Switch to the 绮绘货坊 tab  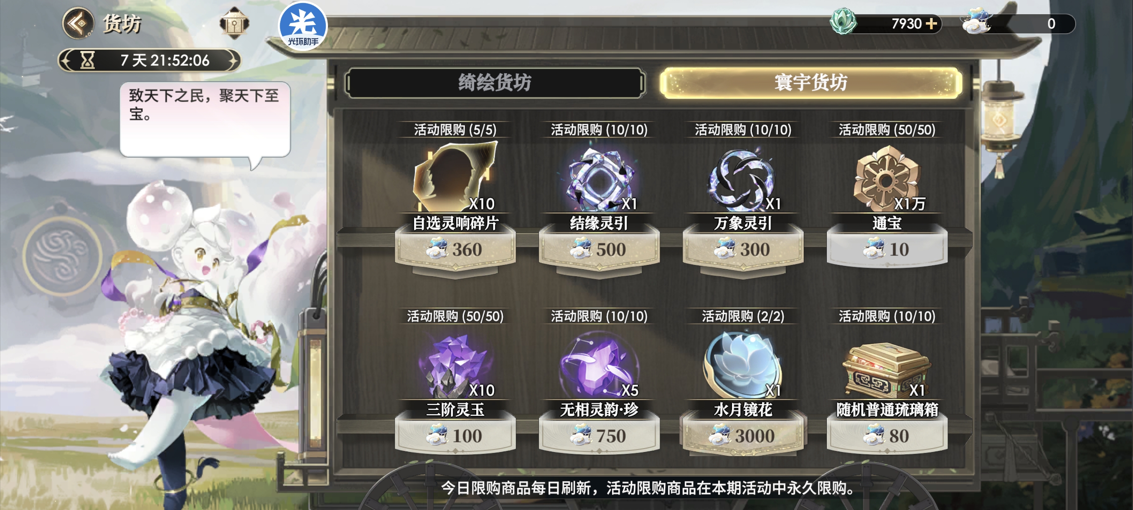tap(495, 83)
